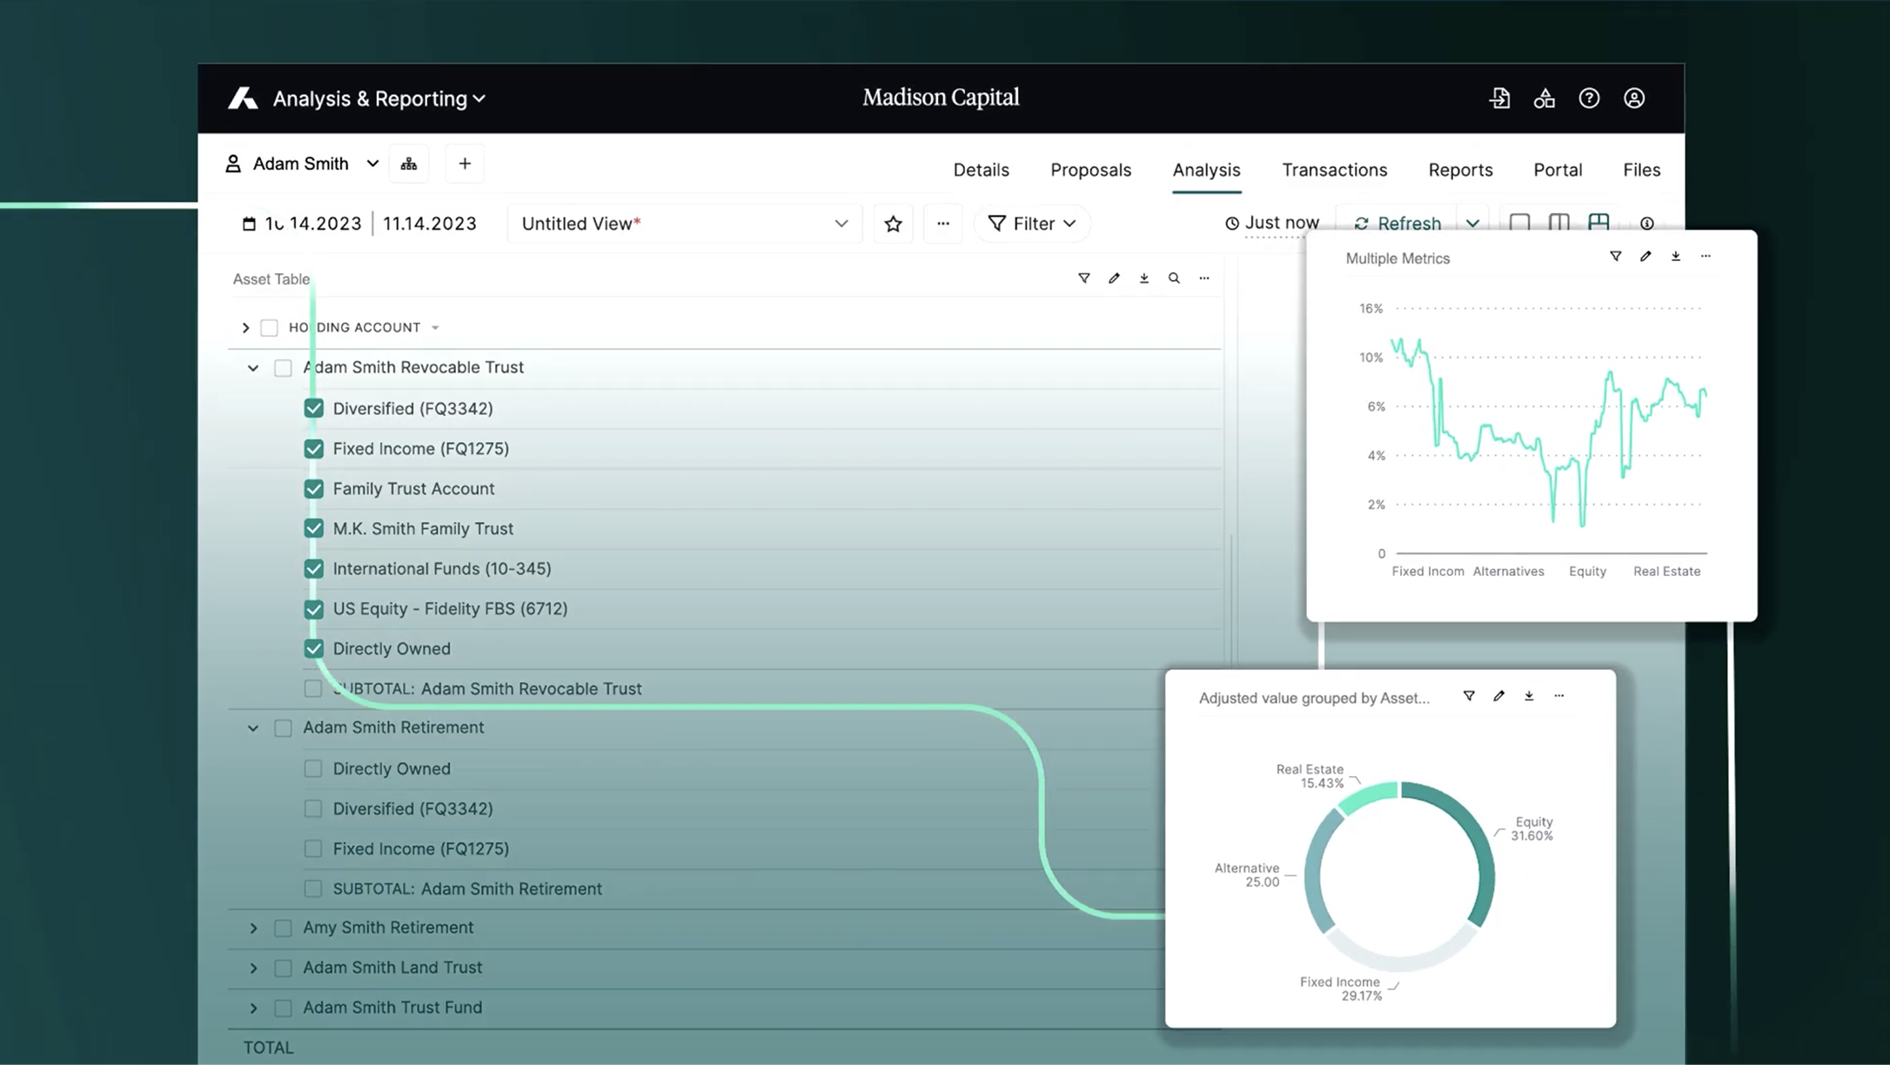Screen dimensions: 1890x1065
Task: Open the help question mark icon
Action: (x=1589, y=98)
